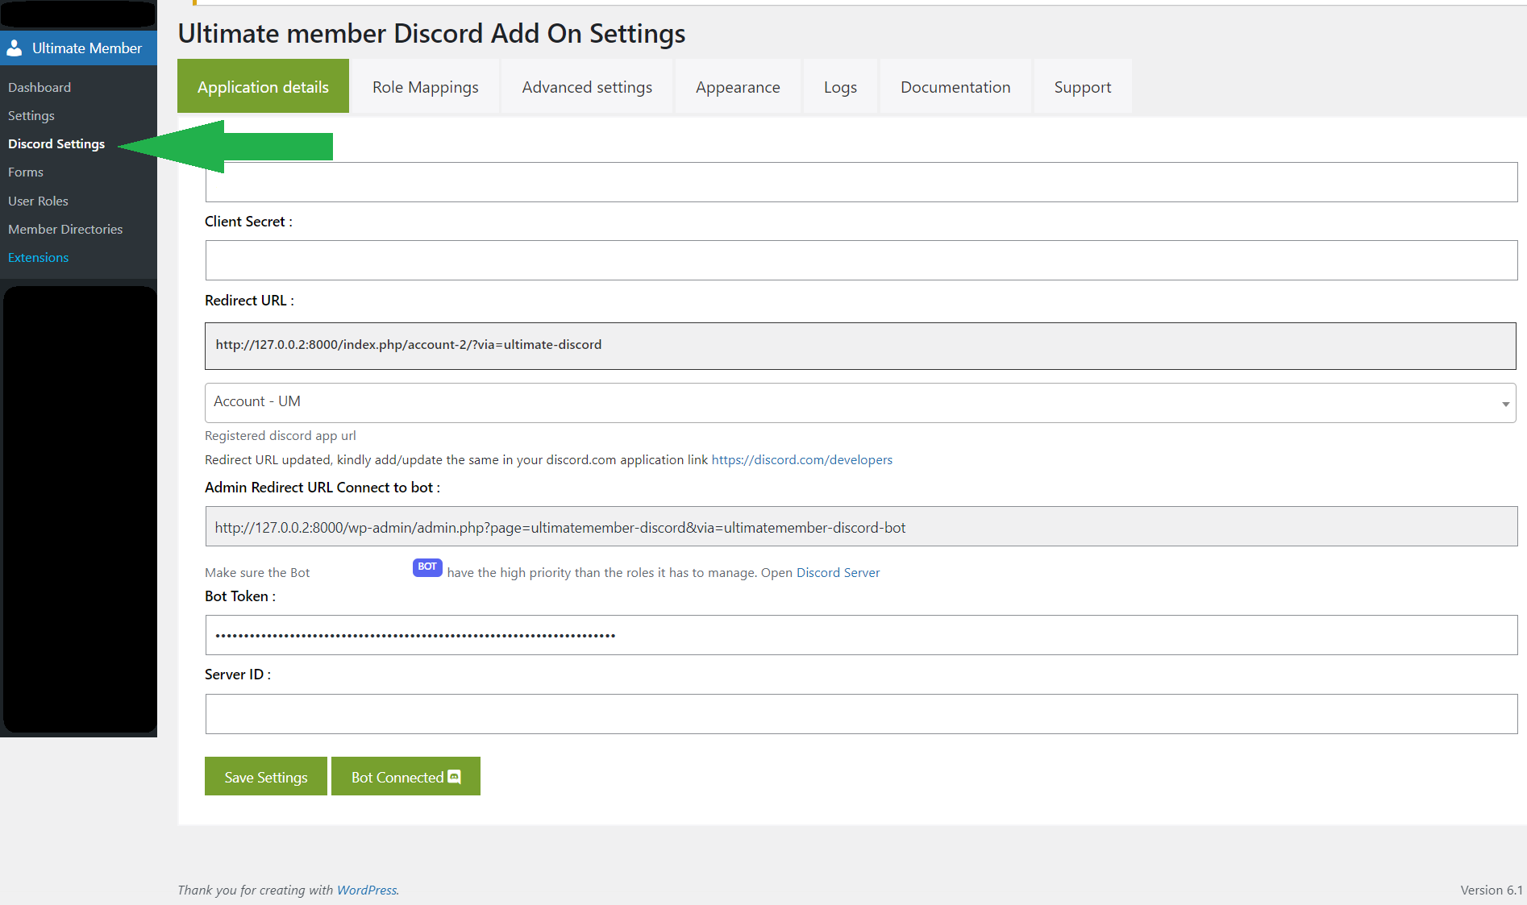Screen dimensions: 1527x905
Task: Open Settings in the sidebar menu
Action: (31, 115)
